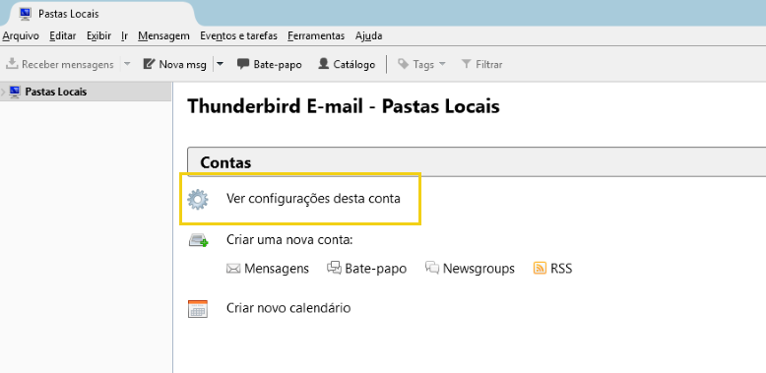Image resolution: width=766 pixels, height=373 pixels.
Task: Click the Criar uma nova conta label
Action: pos(289,240)
